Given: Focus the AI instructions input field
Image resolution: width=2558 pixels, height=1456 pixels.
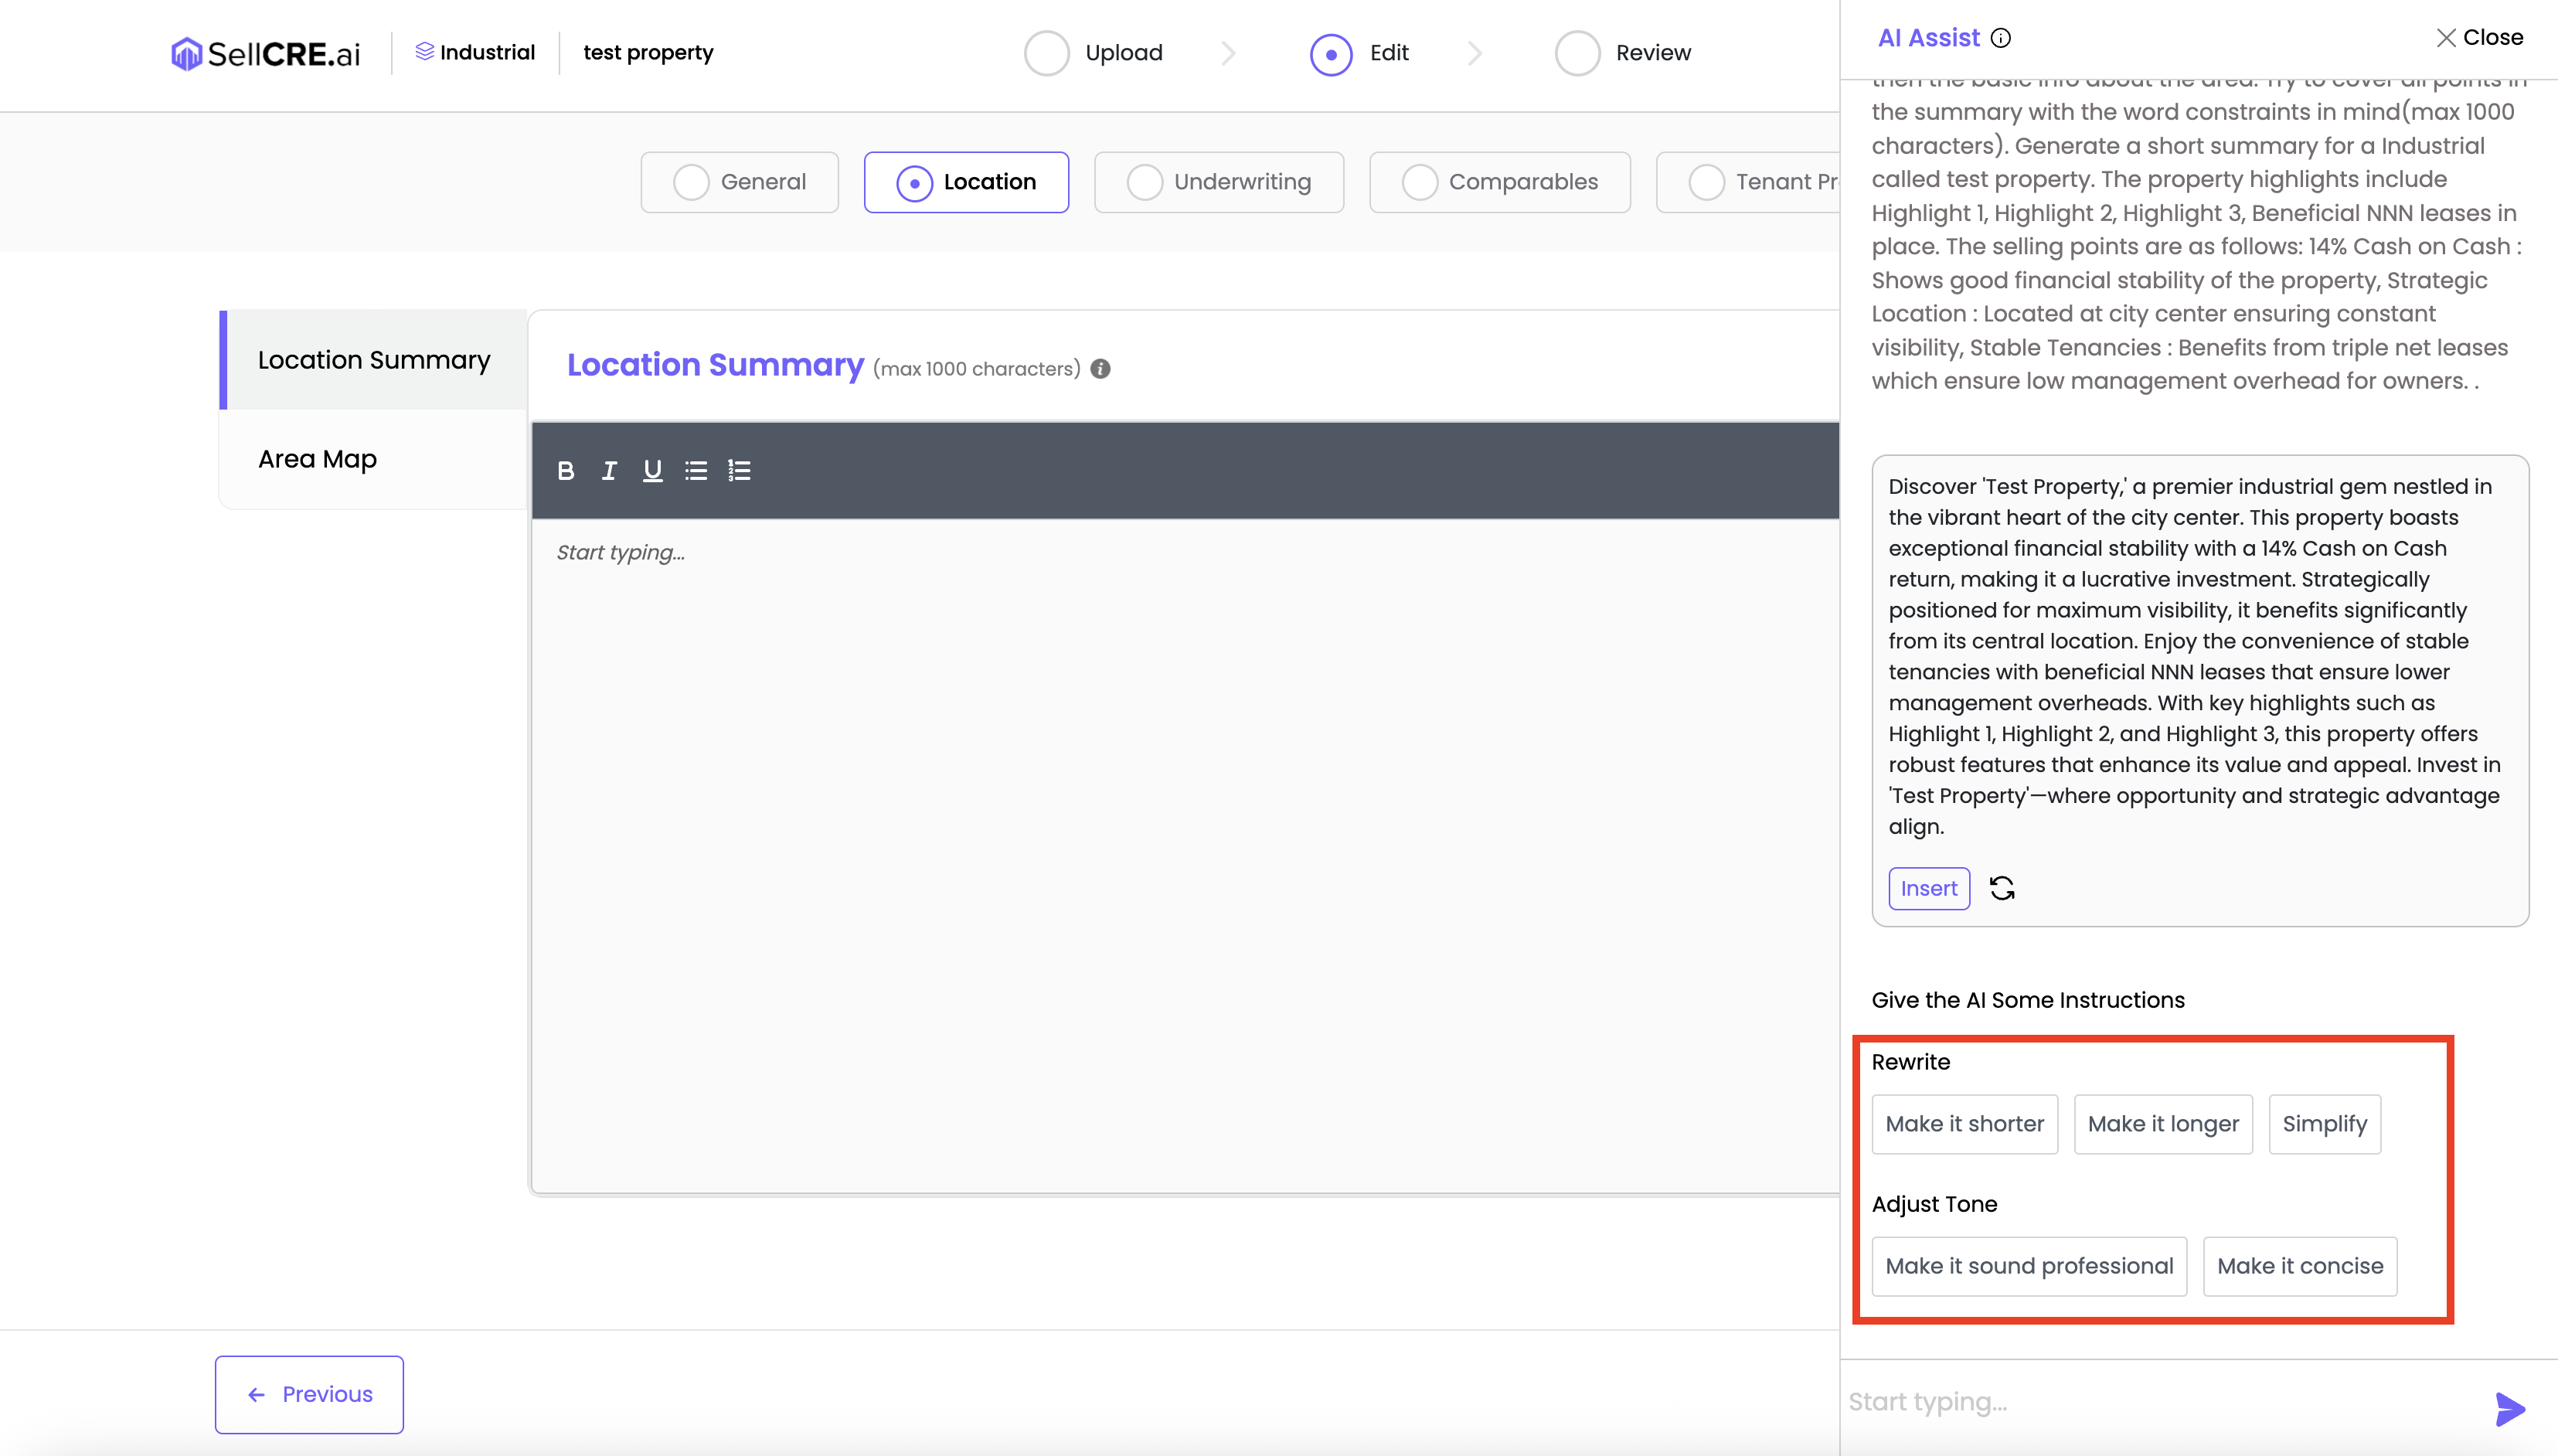Looking at the screenshot, I should pyautogui.click(x=2150, y=1402).
